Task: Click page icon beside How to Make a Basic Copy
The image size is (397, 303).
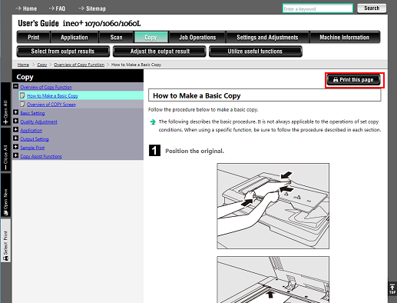Action: tap(22, 95)
